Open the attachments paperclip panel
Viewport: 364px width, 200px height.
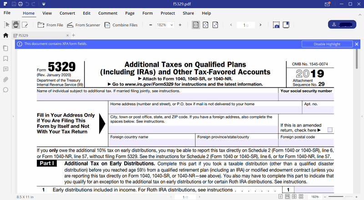tap(6, 79)
